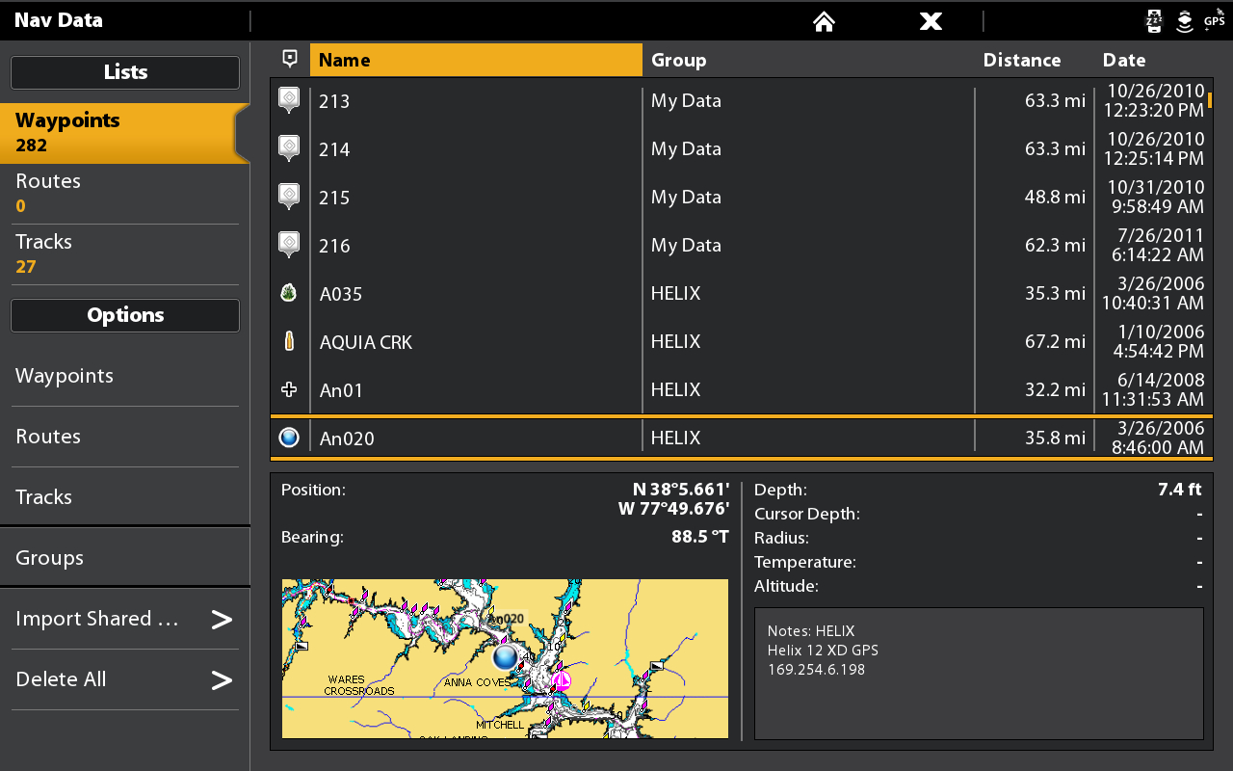Tap the sonar status icon beside GPS
The image size is (1233, 771).
[x=1185, y=20]
